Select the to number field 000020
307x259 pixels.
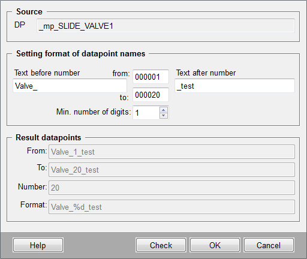[x=151, y=95]
